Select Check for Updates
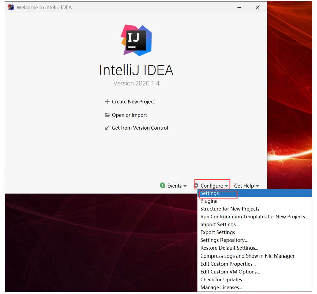Image resolution: width=317 pixels, height=294 pixels. (255, 280)
